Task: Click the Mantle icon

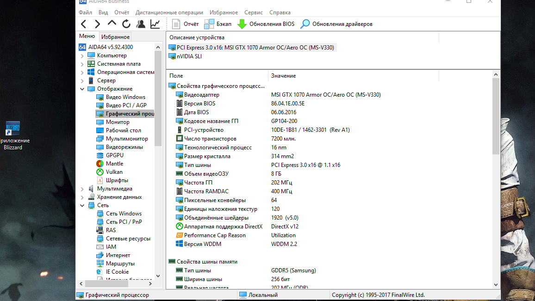Action: pyautogui.click(x=100, y=164)
